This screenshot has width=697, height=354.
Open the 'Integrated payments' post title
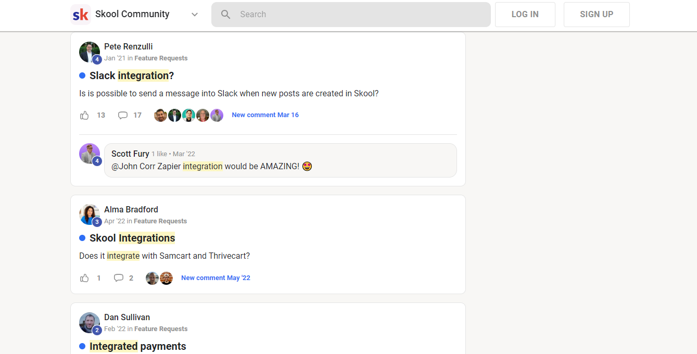click(x=138, y=346)
